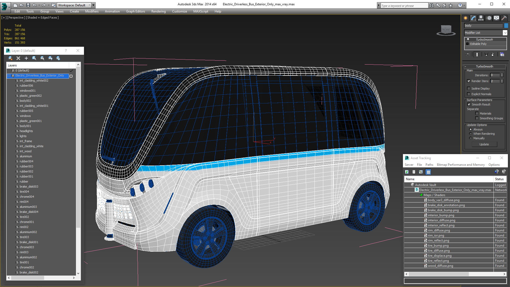Viewport: 510px width, 287px height.
Task: Uncheck the Smooth Result checkbox
Action: [469, 104]
